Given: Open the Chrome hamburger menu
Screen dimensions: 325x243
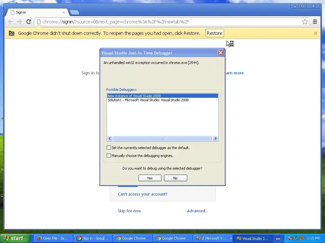Looking at the screenshot, I should [x=315, y=22].
